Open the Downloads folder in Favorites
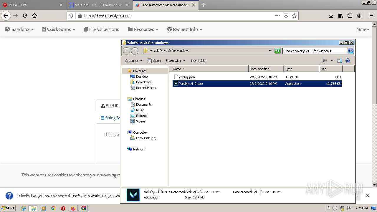The image size is (377, 212). pos(144,82)
